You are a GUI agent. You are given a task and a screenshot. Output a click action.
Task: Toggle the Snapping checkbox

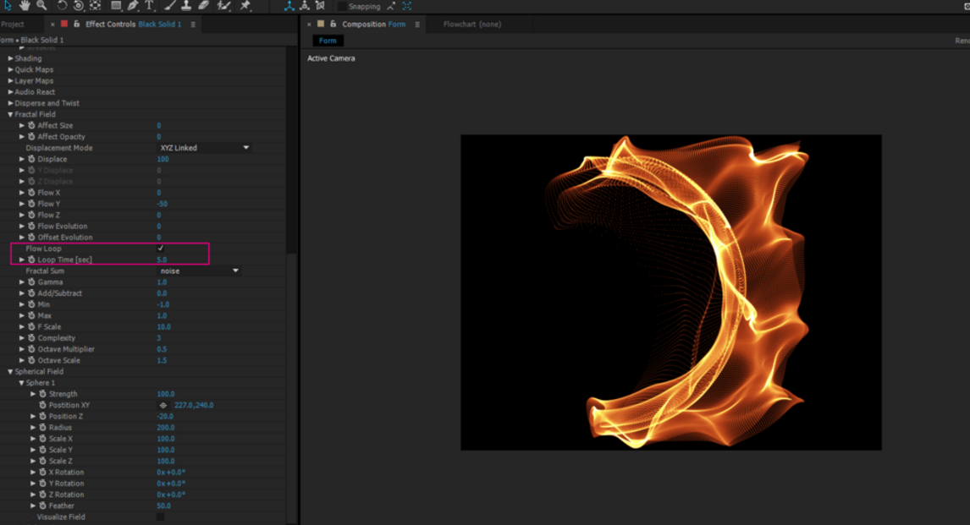point(342,7)
